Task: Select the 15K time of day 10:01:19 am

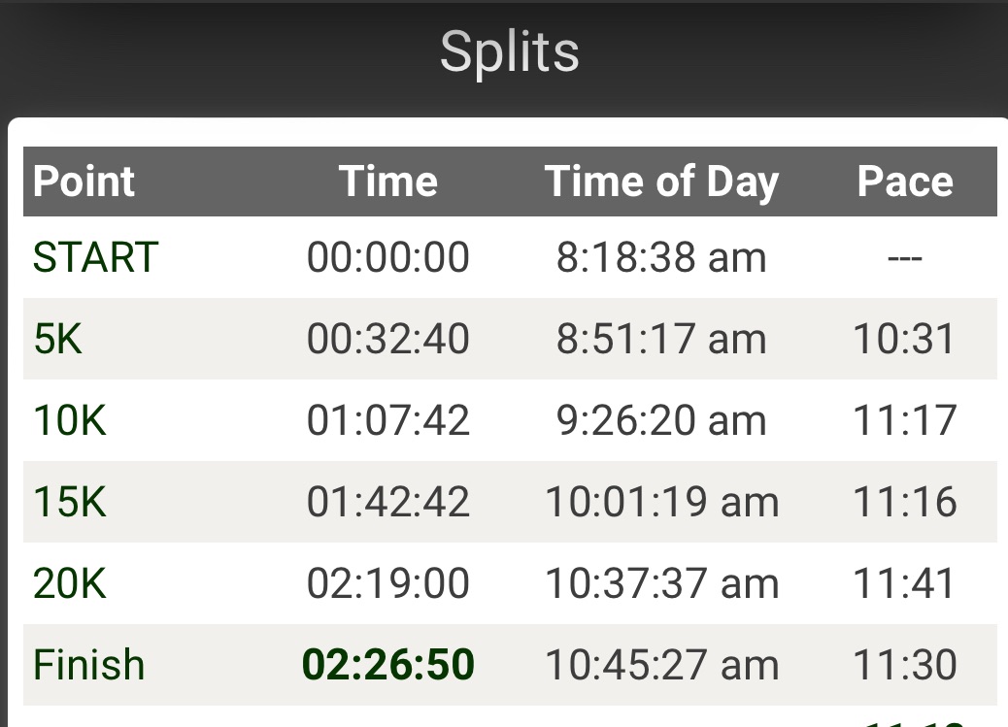Action: click(x=661, y=502)
